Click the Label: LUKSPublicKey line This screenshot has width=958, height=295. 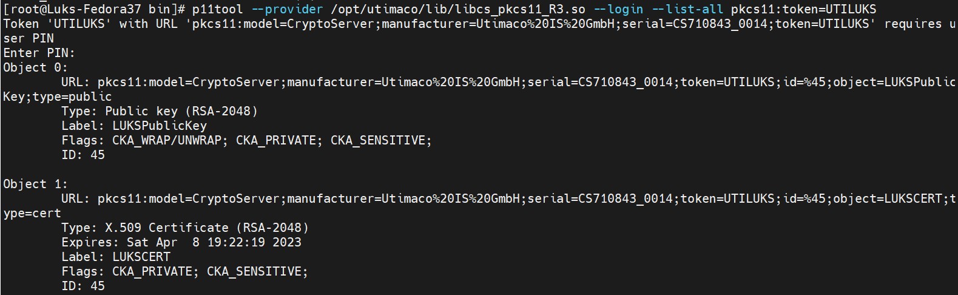tap(134, 126)
